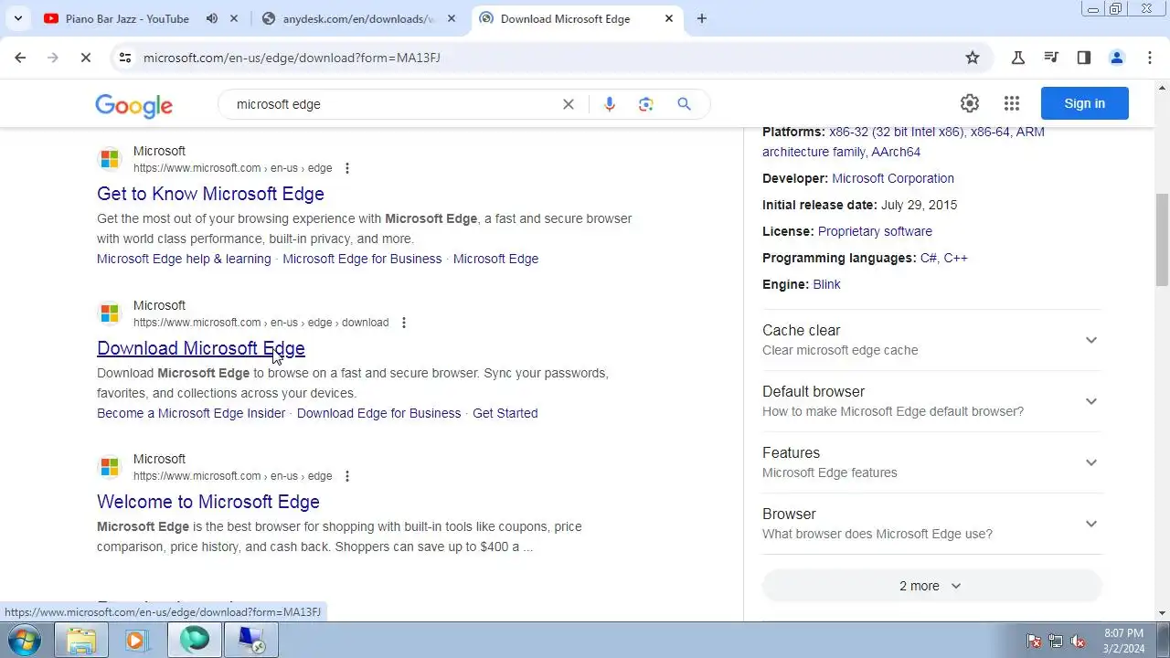The image size is (1170, 658).
Task: Open a new browser tab
Action: (702, 18)
